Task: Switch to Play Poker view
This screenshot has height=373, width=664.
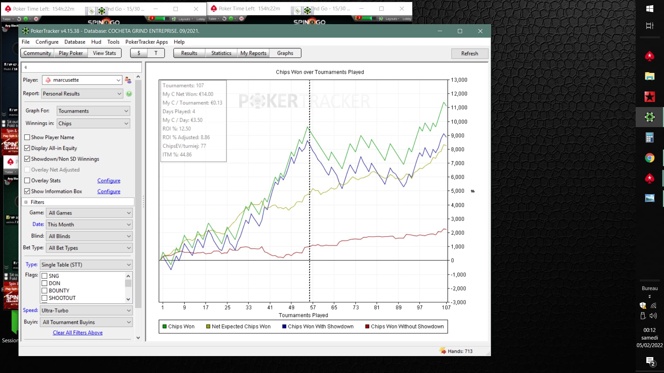Action: pos(71,53)
